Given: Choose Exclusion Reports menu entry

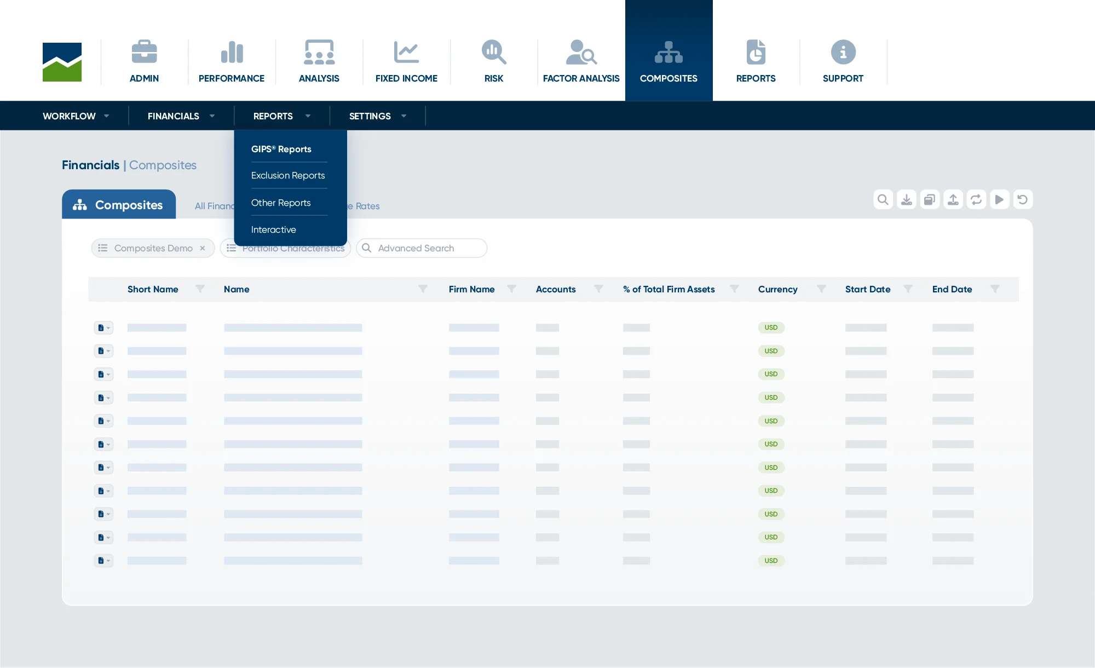Looking at the screenshot, I should pyautogui.click(x=288, y=176).
